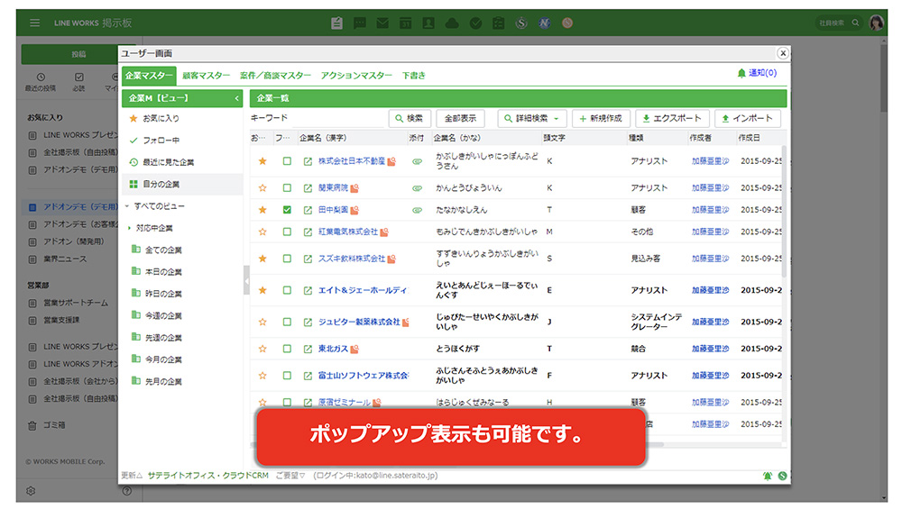This screenshot has height=509, width=902.
Task: Open the cloud drive icon in top bar
Action: 452,23
